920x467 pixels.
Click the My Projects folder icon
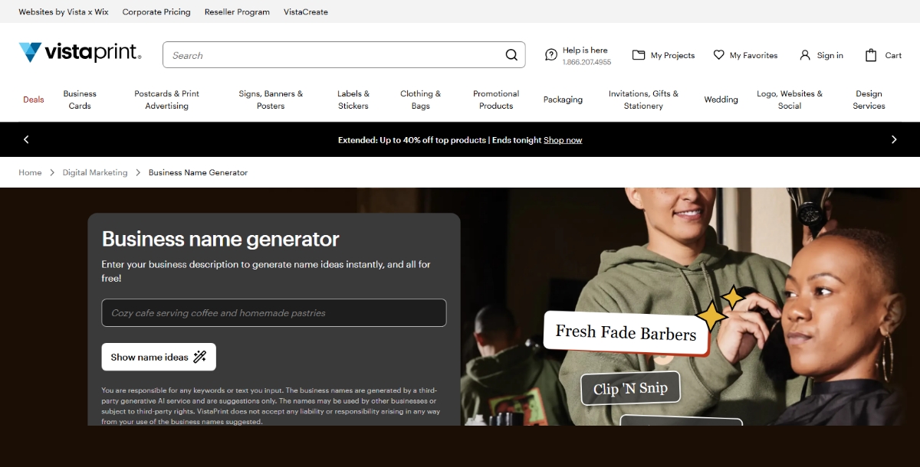tap(639, 55)
